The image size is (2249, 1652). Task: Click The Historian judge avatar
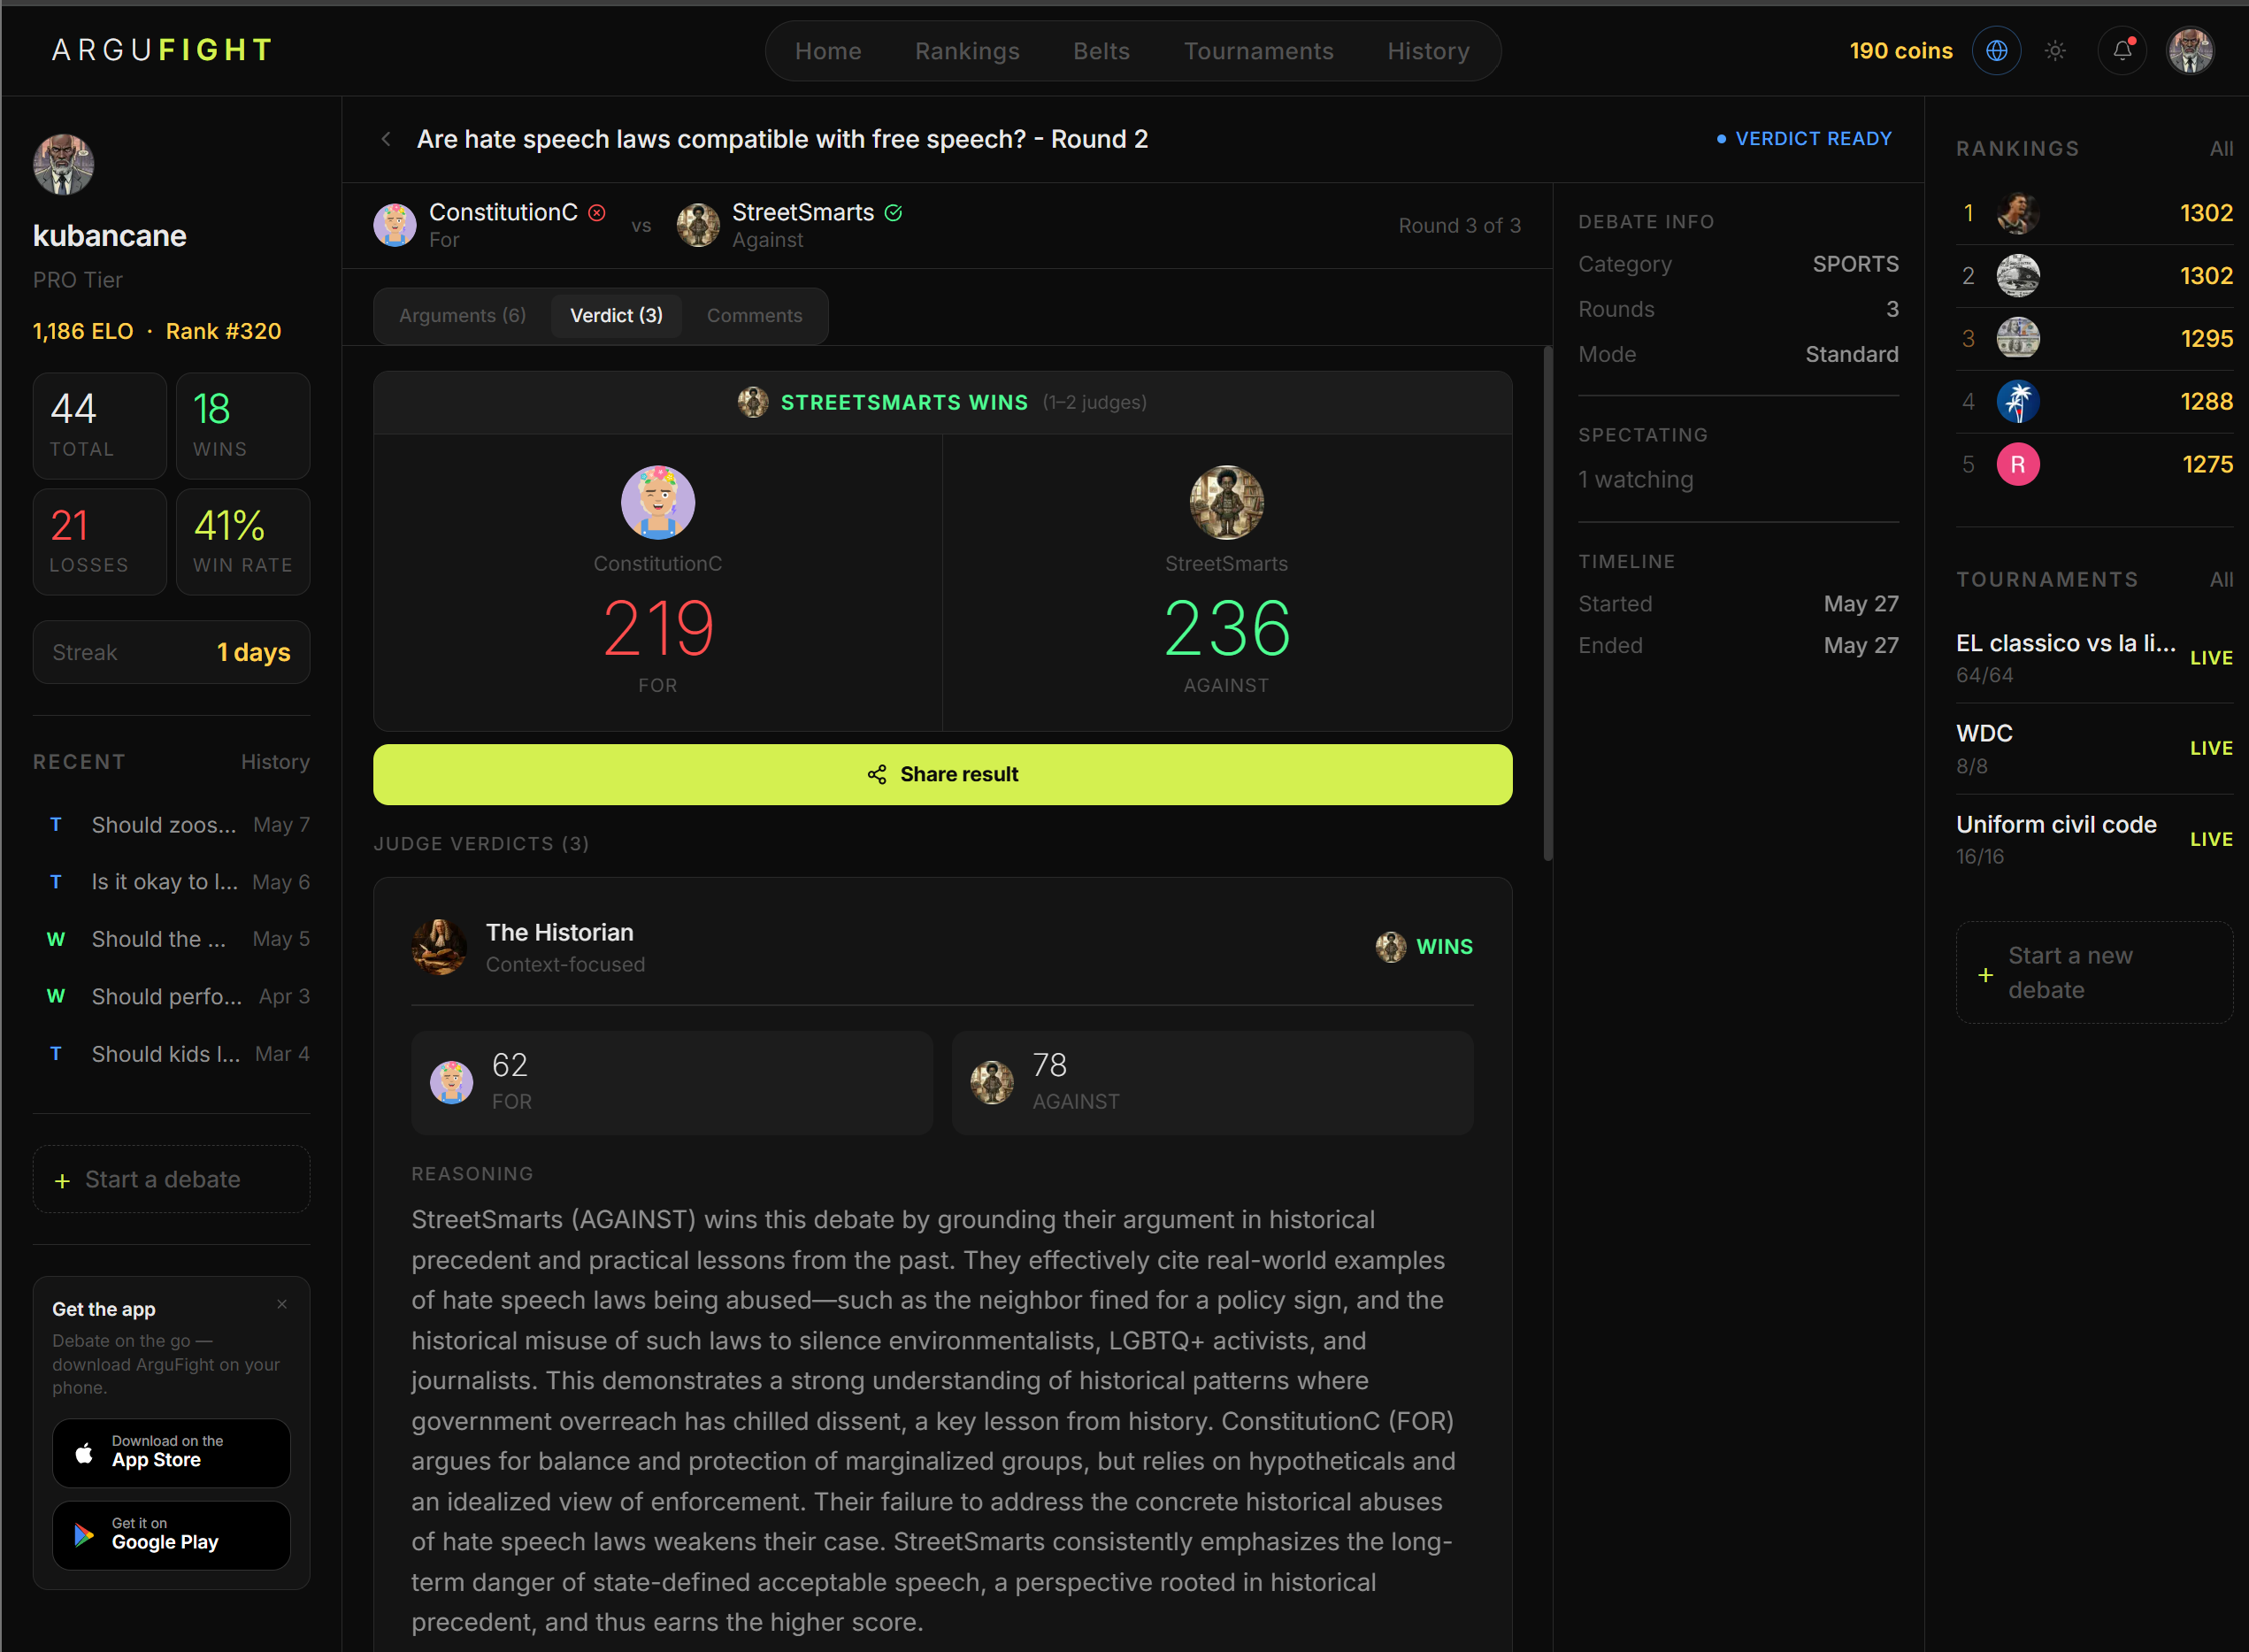click(439, 947)
